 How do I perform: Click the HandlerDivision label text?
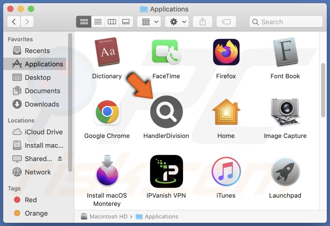166,136
